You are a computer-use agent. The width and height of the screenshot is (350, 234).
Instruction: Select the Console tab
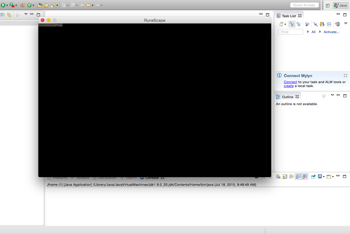152,178
